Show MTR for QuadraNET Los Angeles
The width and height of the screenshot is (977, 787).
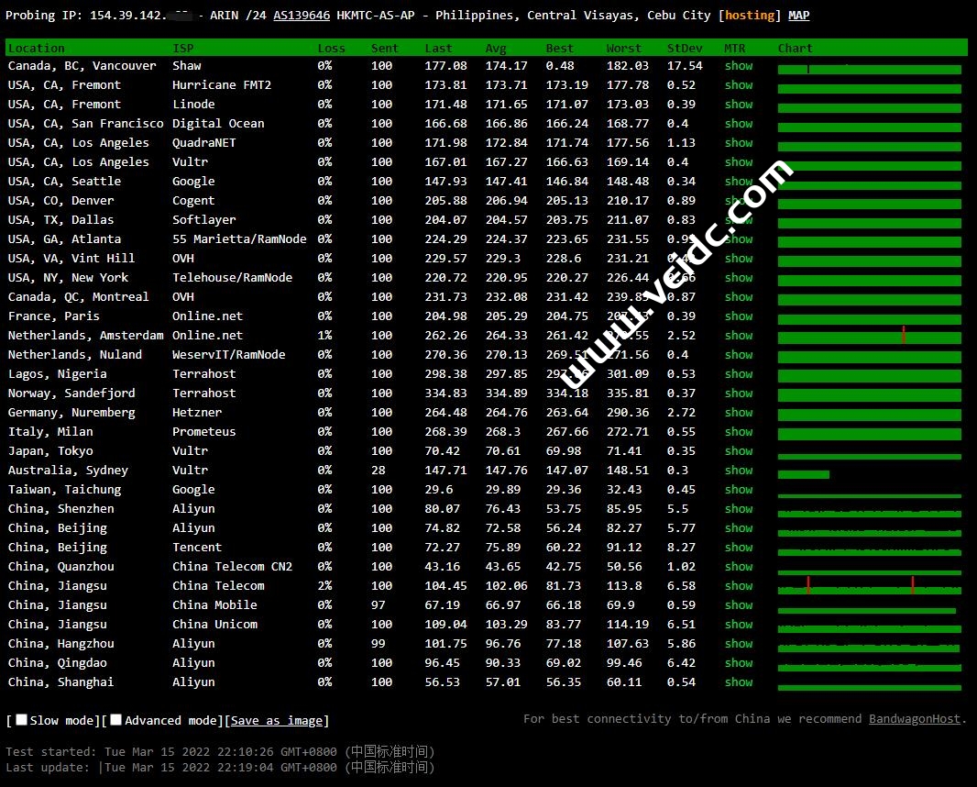(x=739, y=143)
